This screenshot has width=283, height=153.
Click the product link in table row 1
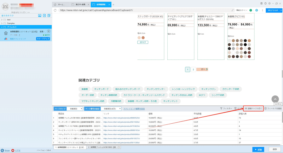(121, 118)
